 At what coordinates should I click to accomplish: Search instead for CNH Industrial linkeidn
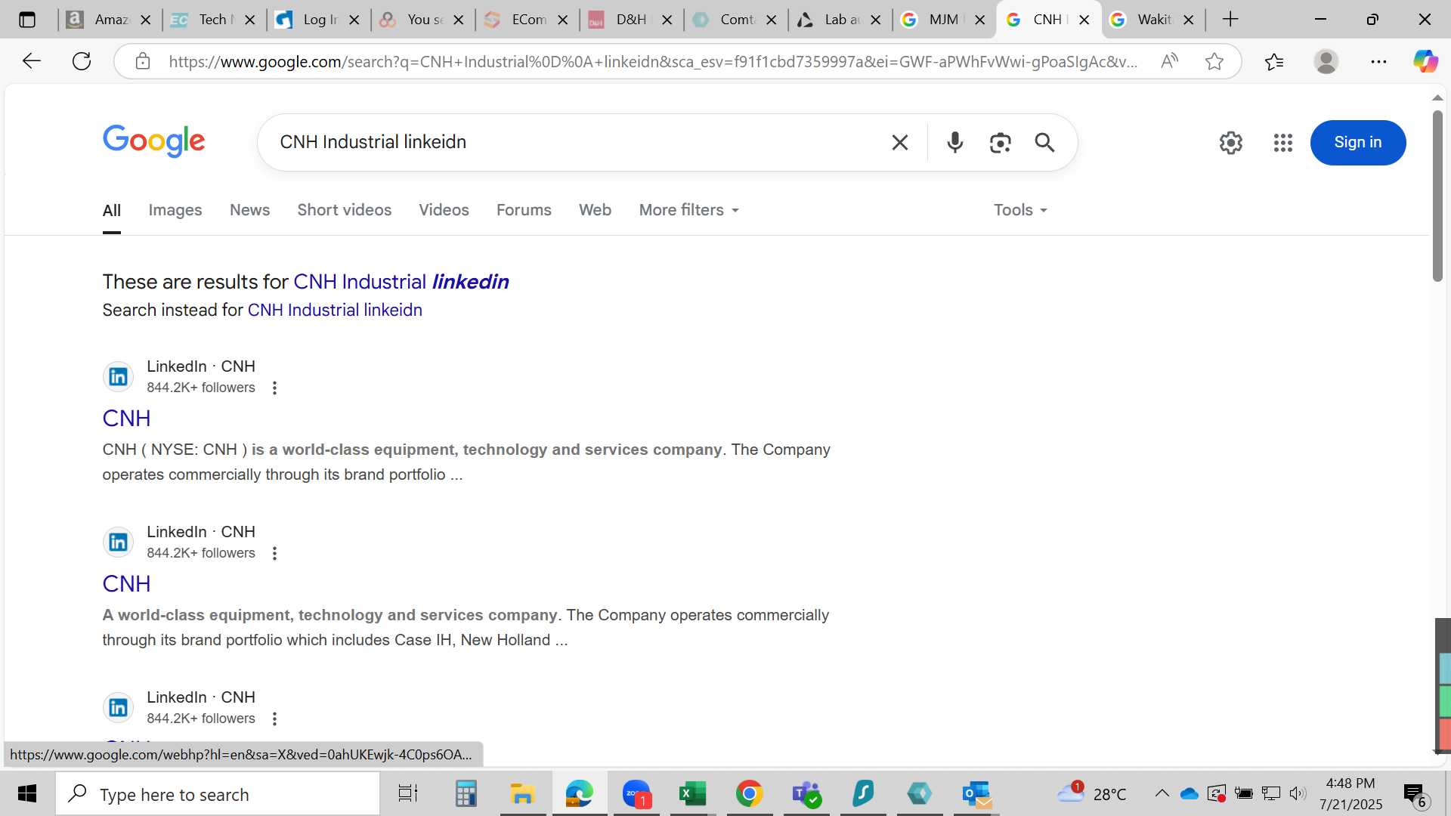tap(335, 311)
